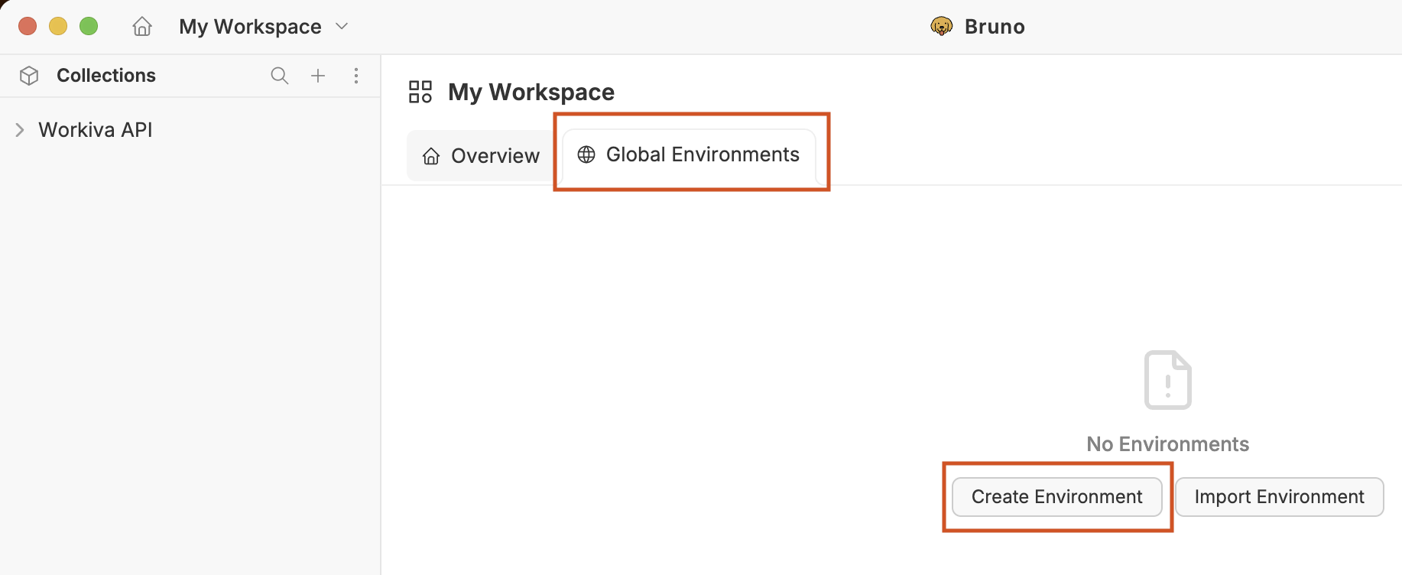Add a new collection with plus icon

318,76
